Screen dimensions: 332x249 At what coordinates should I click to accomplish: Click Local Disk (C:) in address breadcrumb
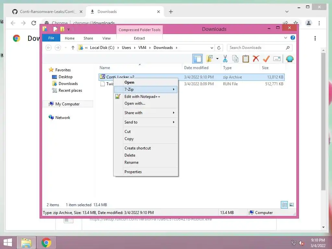tap(102, 48)
